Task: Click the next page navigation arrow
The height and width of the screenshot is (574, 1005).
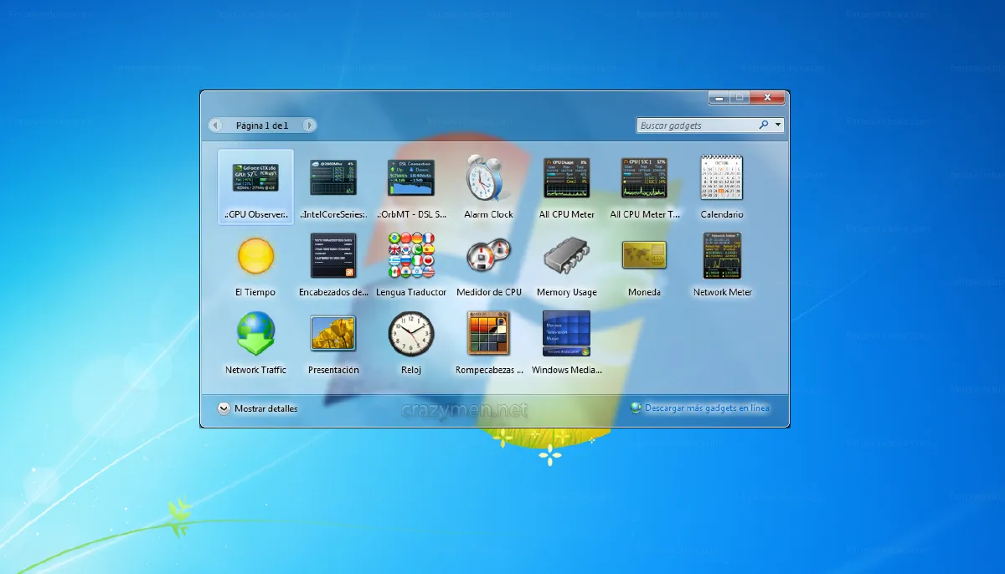Action: pos(310,124)
